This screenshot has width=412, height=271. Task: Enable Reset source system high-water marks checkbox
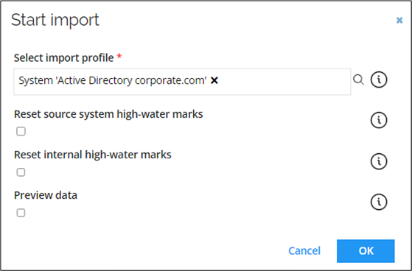[x=21, y=131]
